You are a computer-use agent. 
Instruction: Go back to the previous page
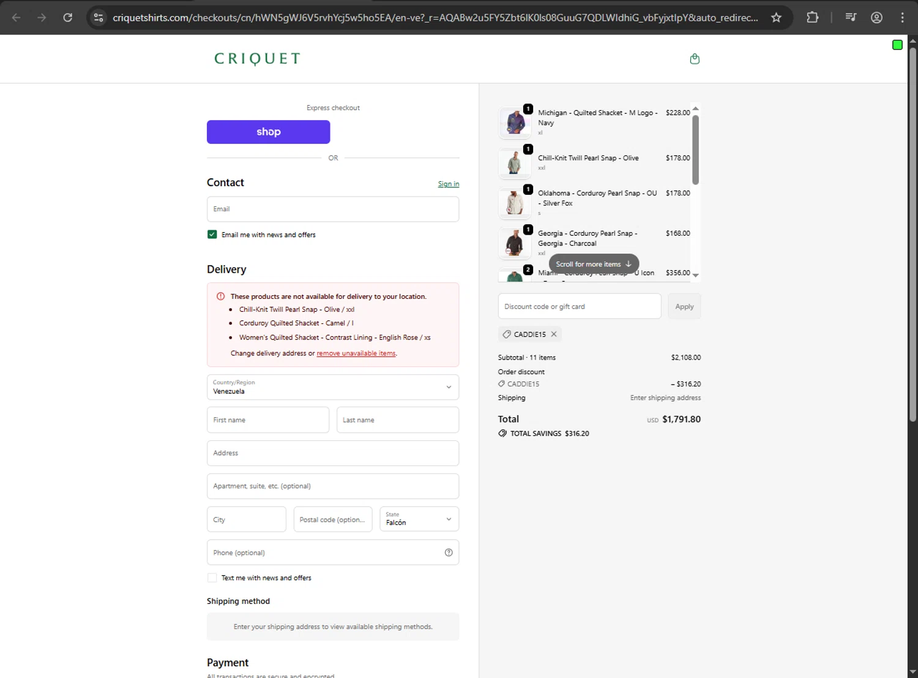click(17, 17)
